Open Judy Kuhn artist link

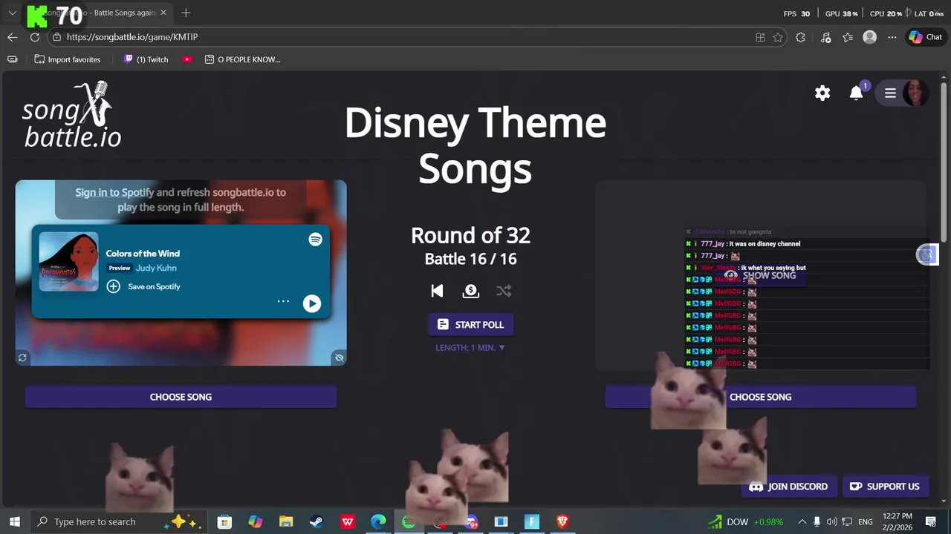tap(156, 268)
